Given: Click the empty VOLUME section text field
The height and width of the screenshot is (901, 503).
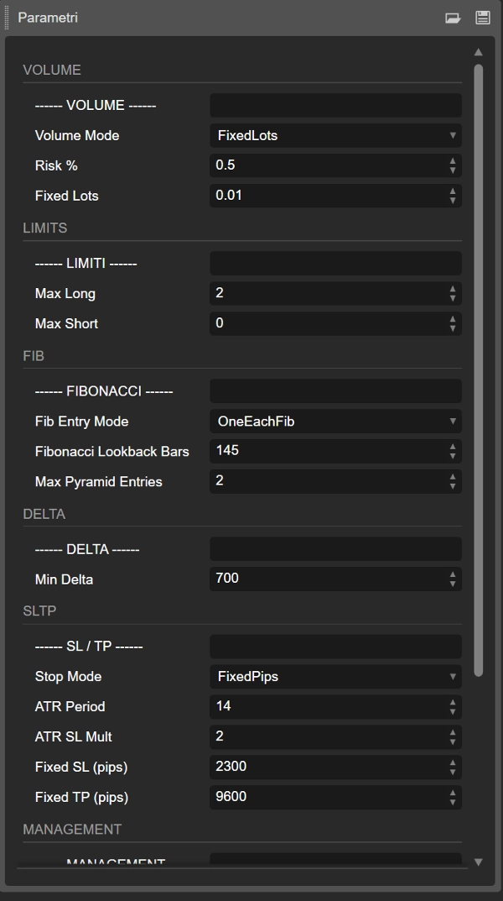Looking at the screenshot, I should (x=334, y=105).
